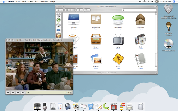The image size is (178, 111).
Task: Open the mail app with 489 badge
Action: pos(122,106)
